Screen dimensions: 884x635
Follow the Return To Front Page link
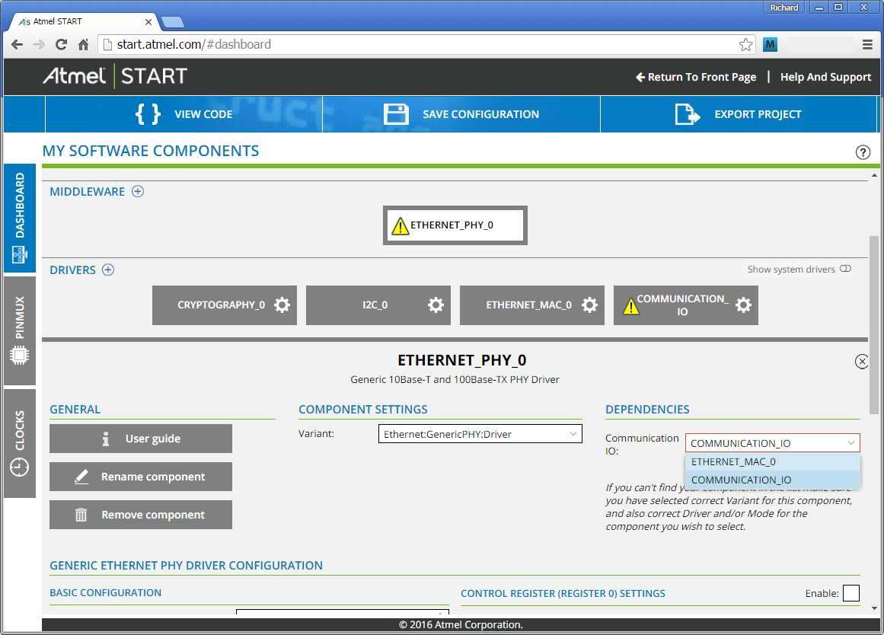point(696,77)
